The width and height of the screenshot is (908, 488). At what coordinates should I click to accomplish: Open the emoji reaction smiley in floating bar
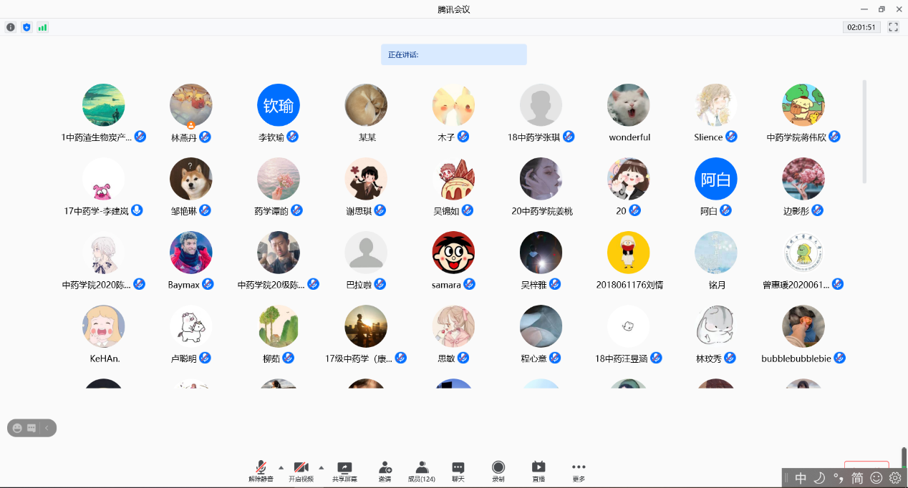point(18,428)
